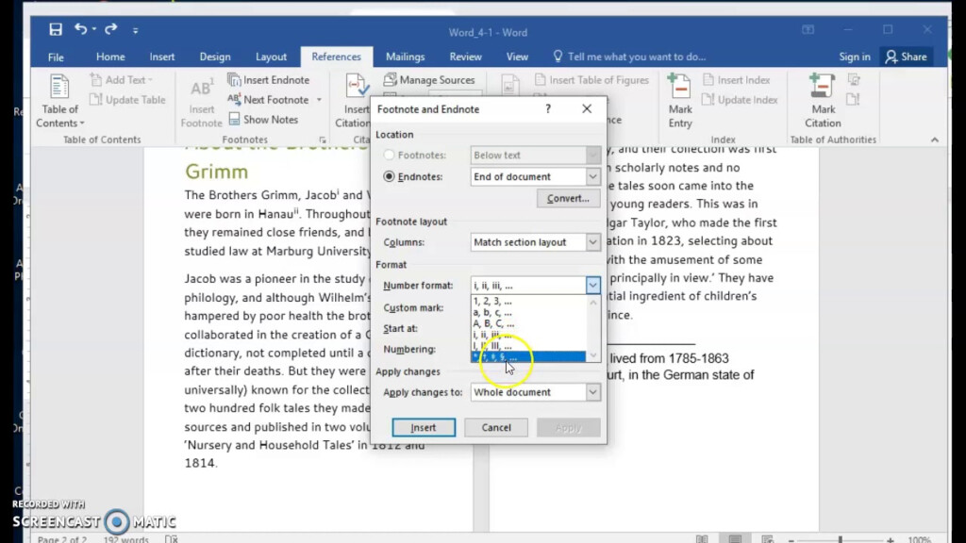Open the File tab
The image size is (966, 543).
[x=56, y=57]
